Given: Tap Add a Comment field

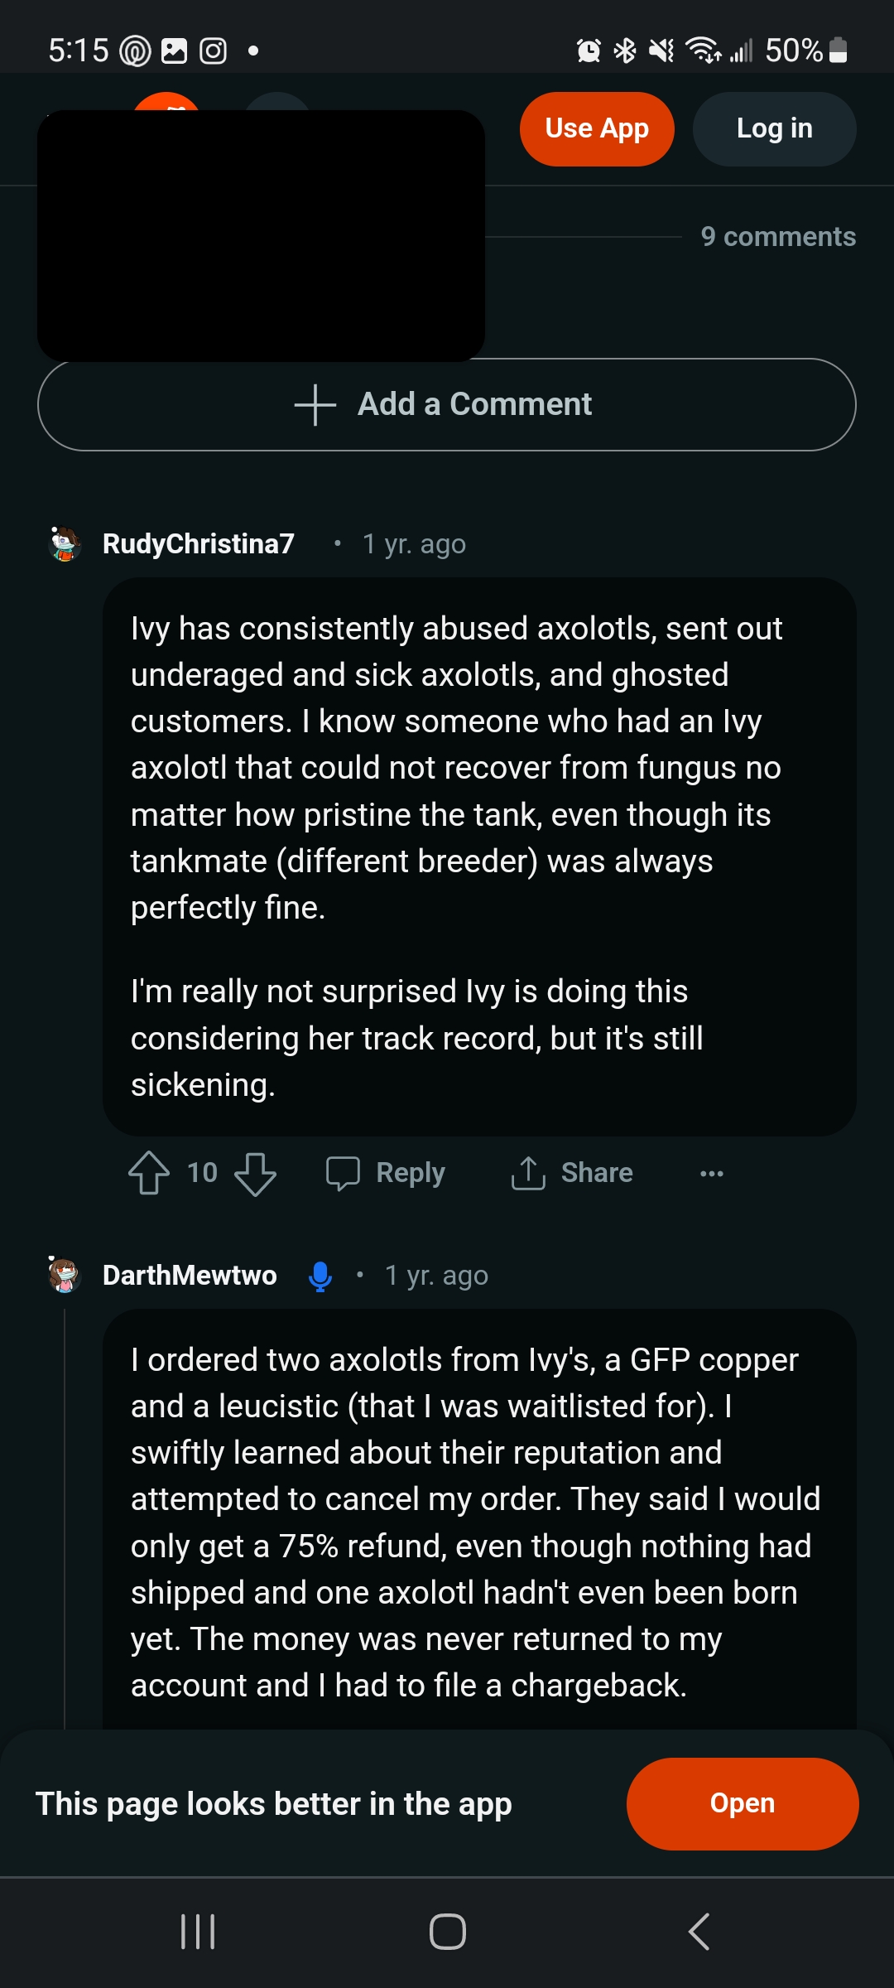Looking at the screenshot, I should pyautogui.click(x=447, y=404).
